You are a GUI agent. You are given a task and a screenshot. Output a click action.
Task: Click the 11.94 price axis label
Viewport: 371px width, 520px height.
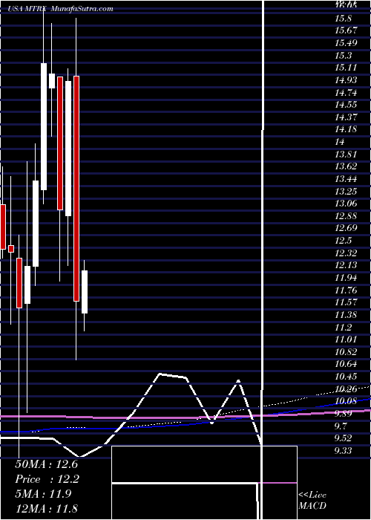346,278
